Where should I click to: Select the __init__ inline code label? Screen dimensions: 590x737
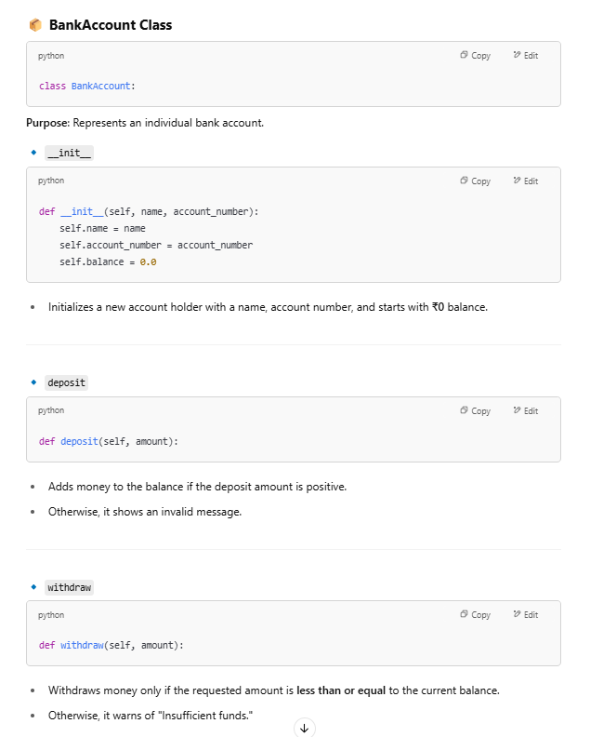69,154
